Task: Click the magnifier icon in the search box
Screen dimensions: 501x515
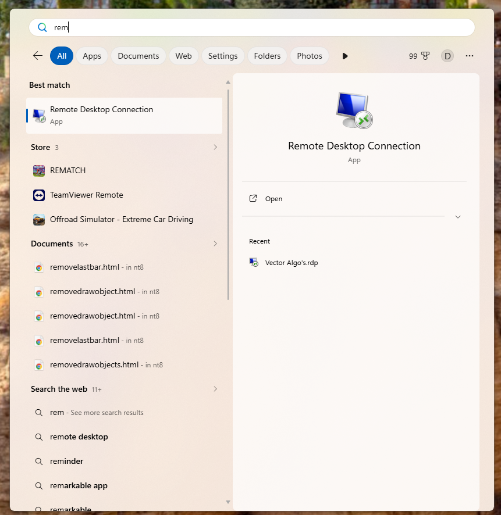Action: click(42, 27)
